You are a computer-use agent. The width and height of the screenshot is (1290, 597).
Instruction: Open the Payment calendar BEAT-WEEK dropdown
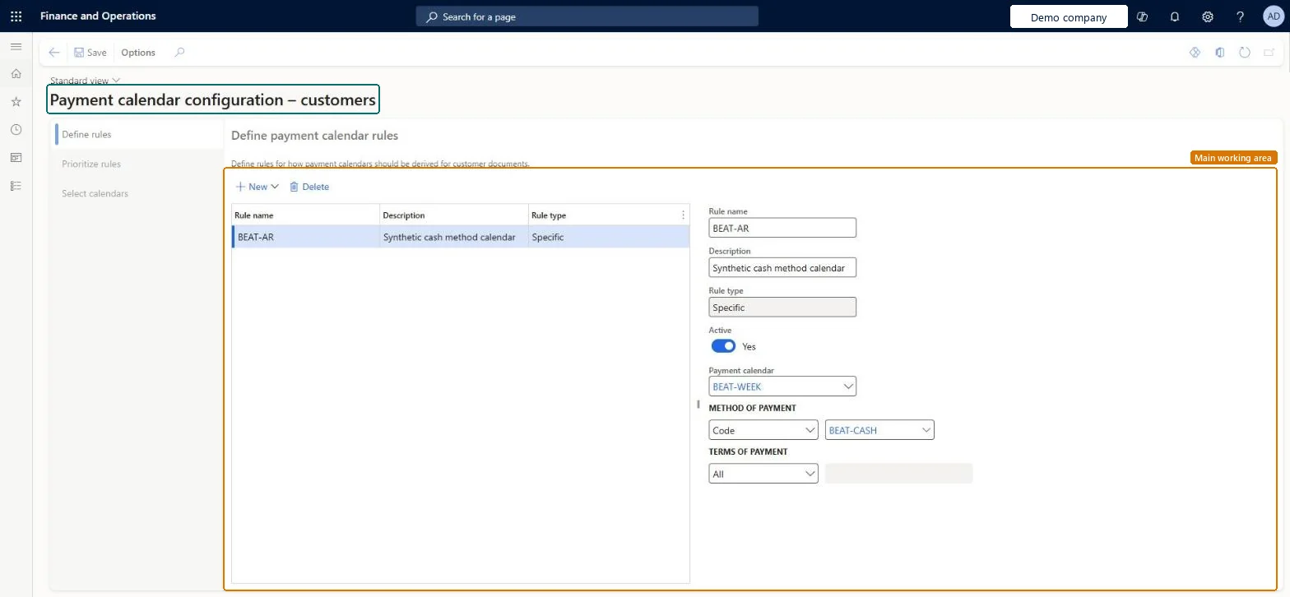point(849,386)
